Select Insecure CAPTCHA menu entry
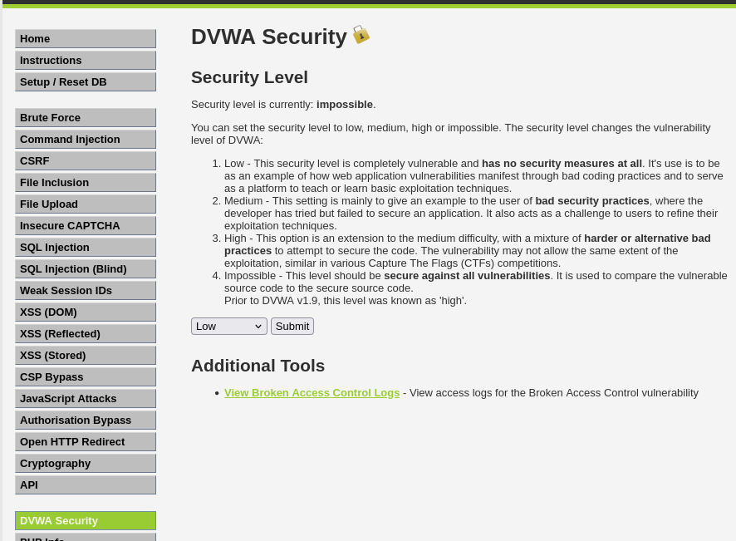The image size is (736, 541). (86, 225)
